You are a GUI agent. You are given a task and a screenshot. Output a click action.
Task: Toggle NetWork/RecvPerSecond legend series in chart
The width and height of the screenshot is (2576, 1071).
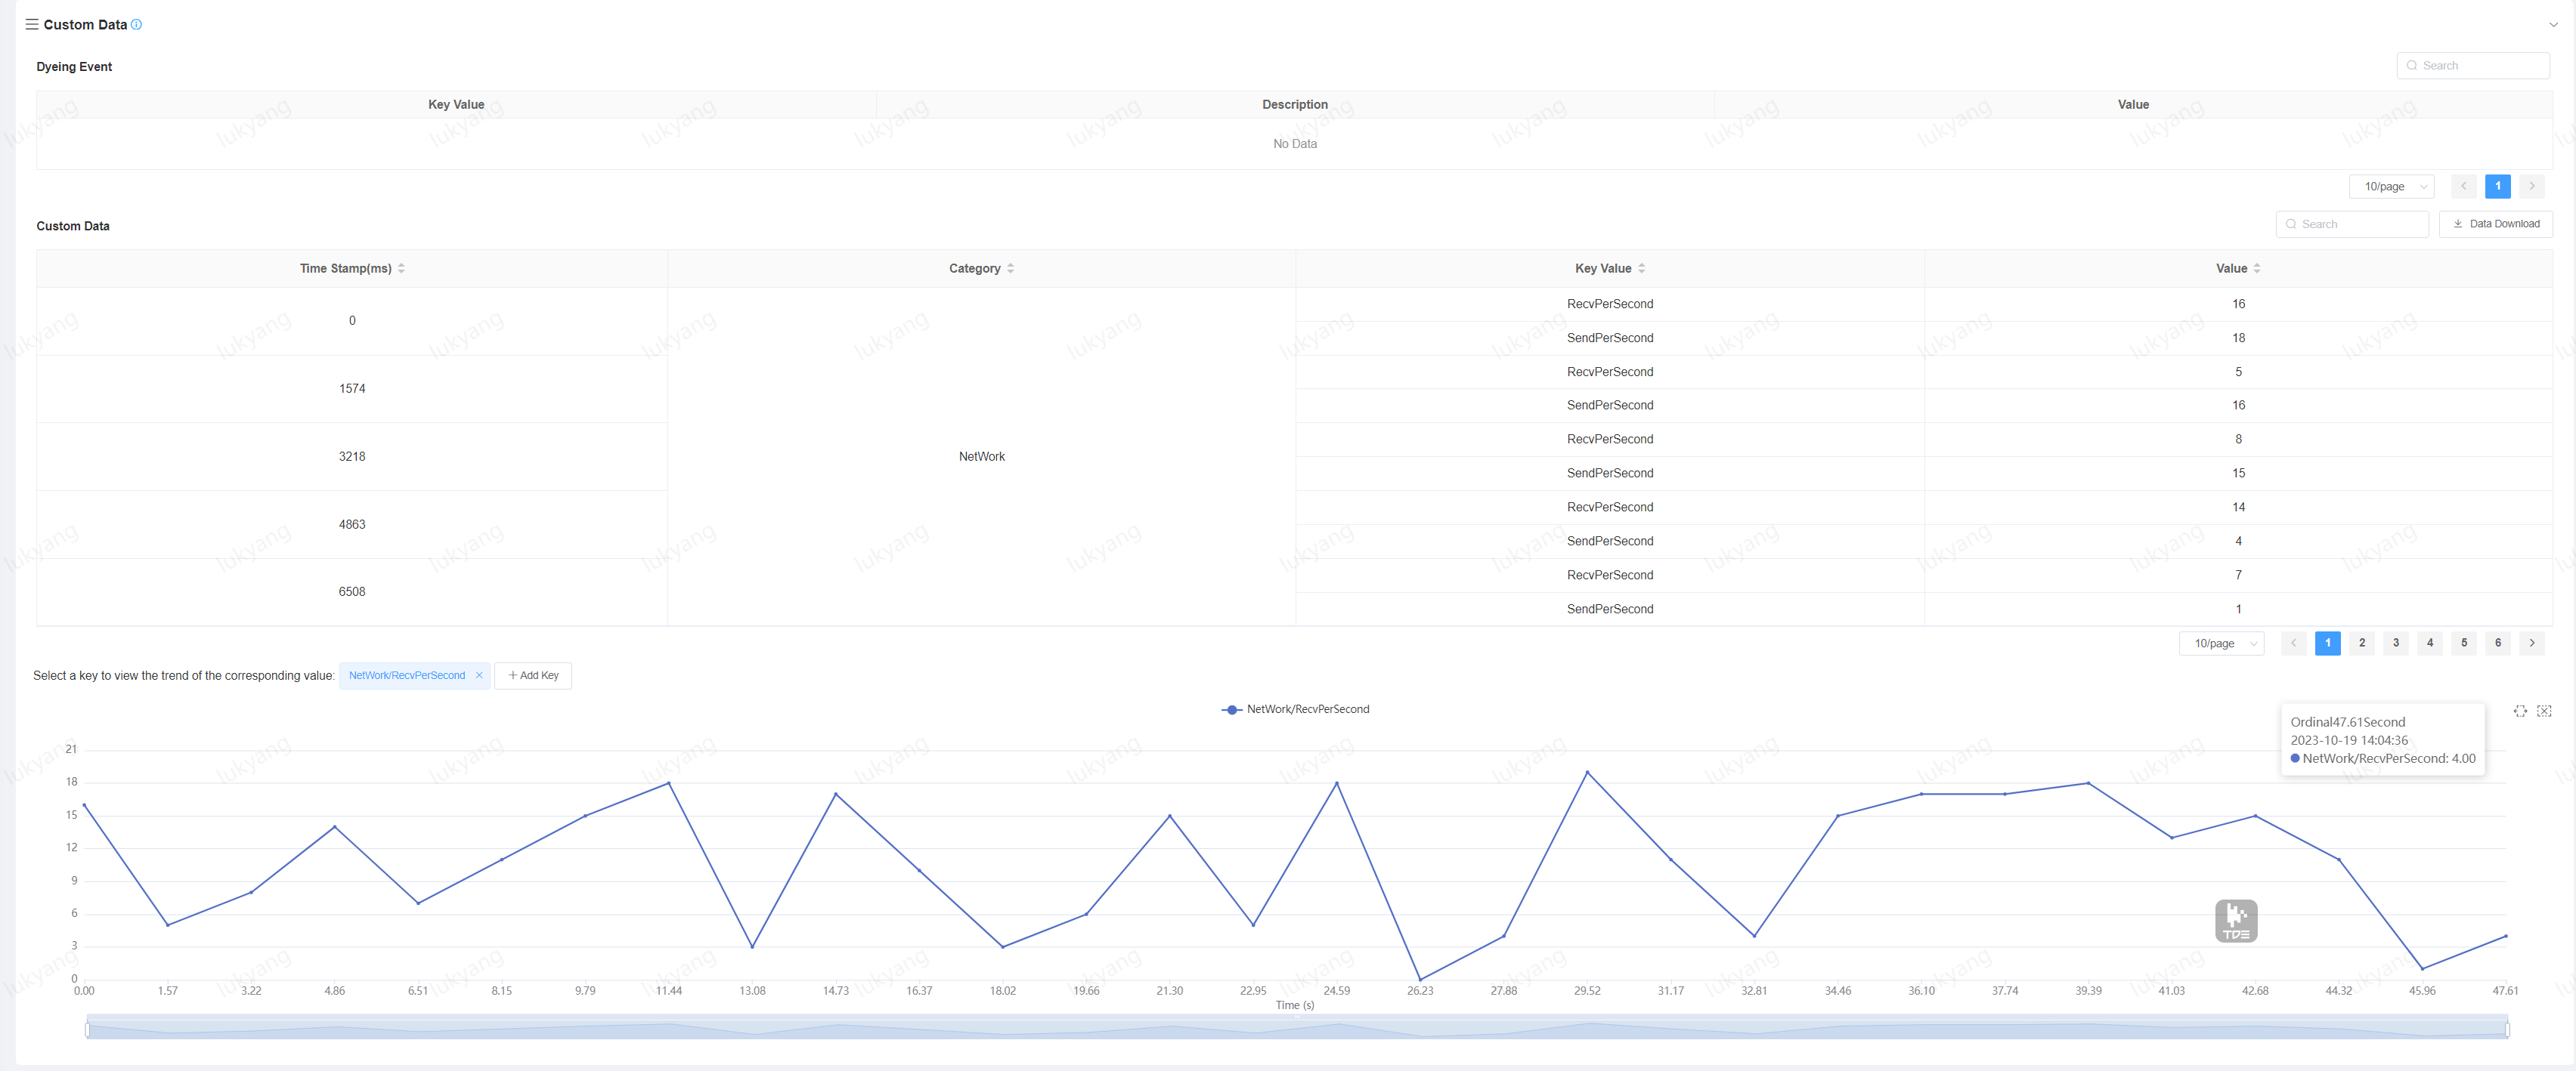click(1295, 709)
